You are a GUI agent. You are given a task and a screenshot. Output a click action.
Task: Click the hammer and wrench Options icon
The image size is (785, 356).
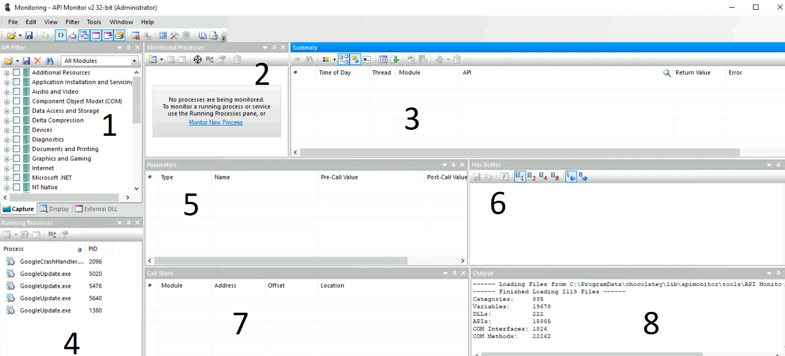coord(174,35)
